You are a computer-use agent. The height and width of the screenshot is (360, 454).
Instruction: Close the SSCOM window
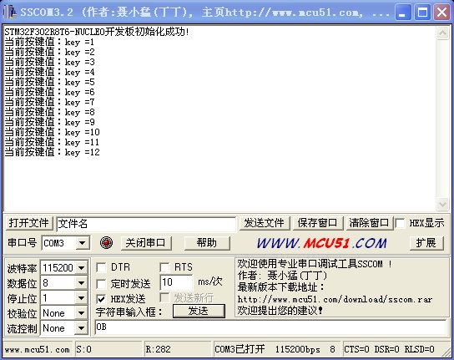coord(441,13)
